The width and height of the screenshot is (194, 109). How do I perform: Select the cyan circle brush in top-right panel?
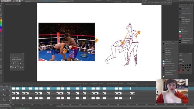point(180,31)
